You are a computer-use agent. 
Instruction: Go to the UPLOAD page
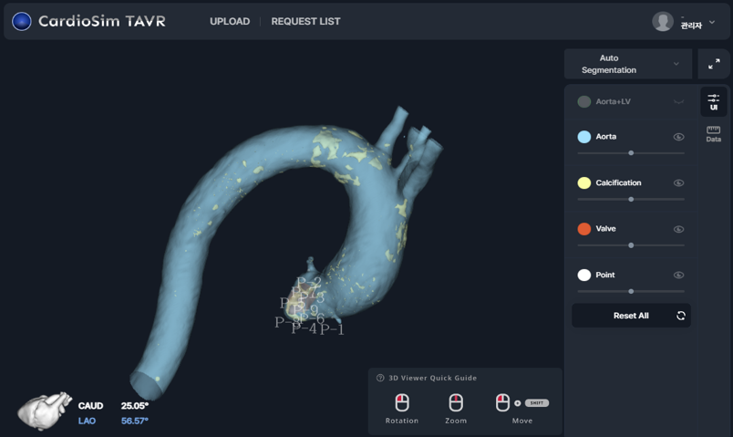pos(230,21)
